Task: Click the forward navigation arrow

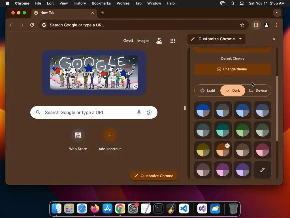Action: point(22,25)
